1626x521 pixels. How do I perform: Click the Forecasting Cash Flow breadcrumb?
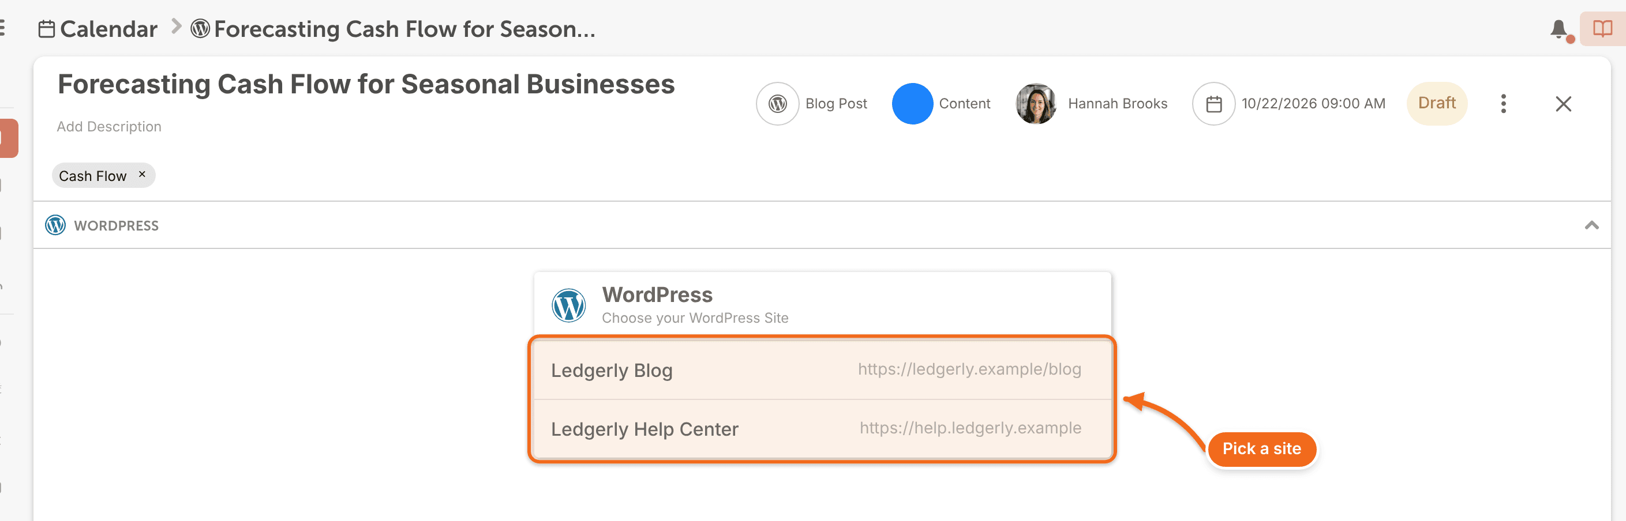404,29
